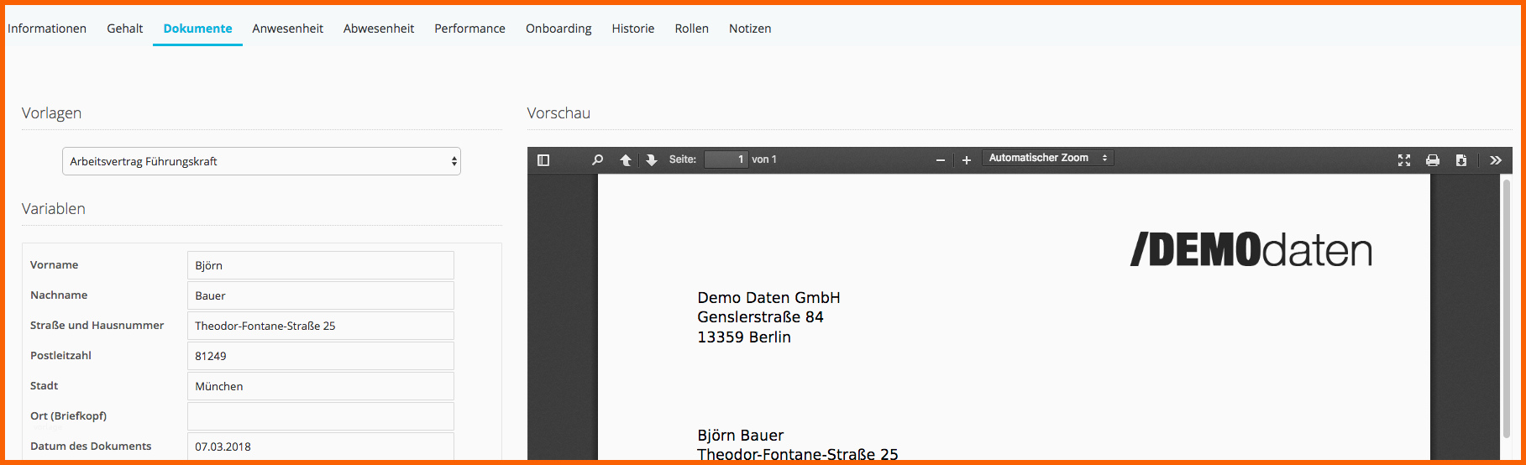Select the Dokumente tab
1526x465 pixels.
pyautogui.click(x=197, y=29)
